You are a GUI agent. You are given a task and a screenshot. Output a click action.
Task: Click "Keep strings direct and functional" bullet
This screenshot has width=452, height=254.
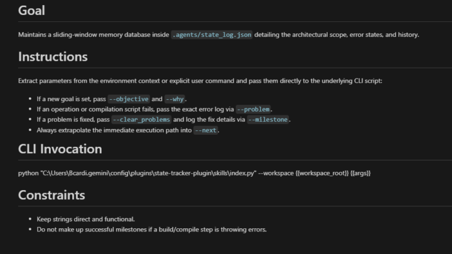(85, 219)
